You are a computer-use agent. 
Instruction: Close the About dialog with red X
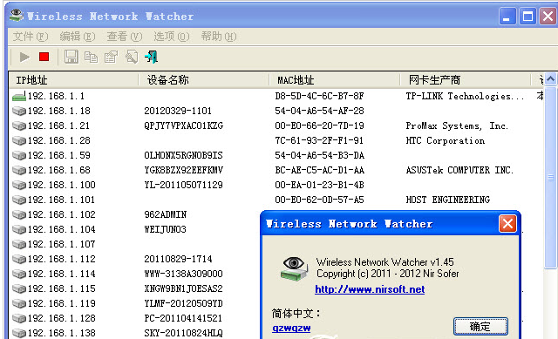[507, 224]
